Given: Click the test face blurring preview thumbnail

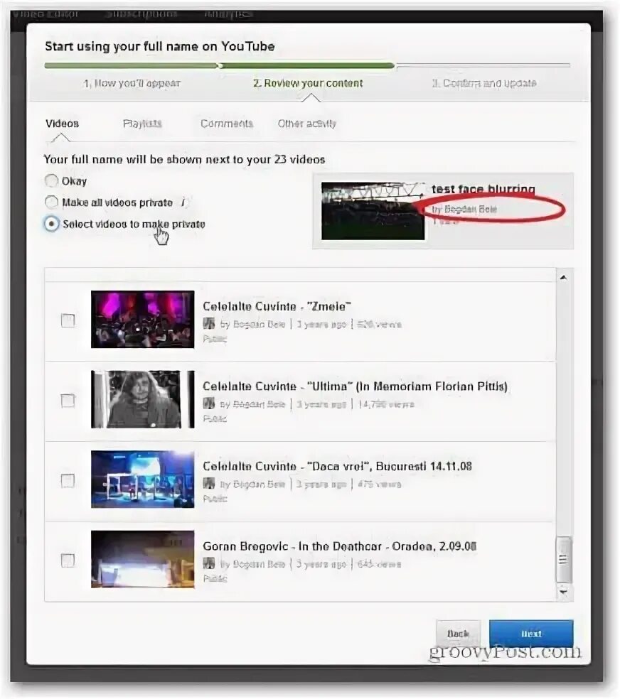Looking at the screenshot, I should click(x=373, y=211).
